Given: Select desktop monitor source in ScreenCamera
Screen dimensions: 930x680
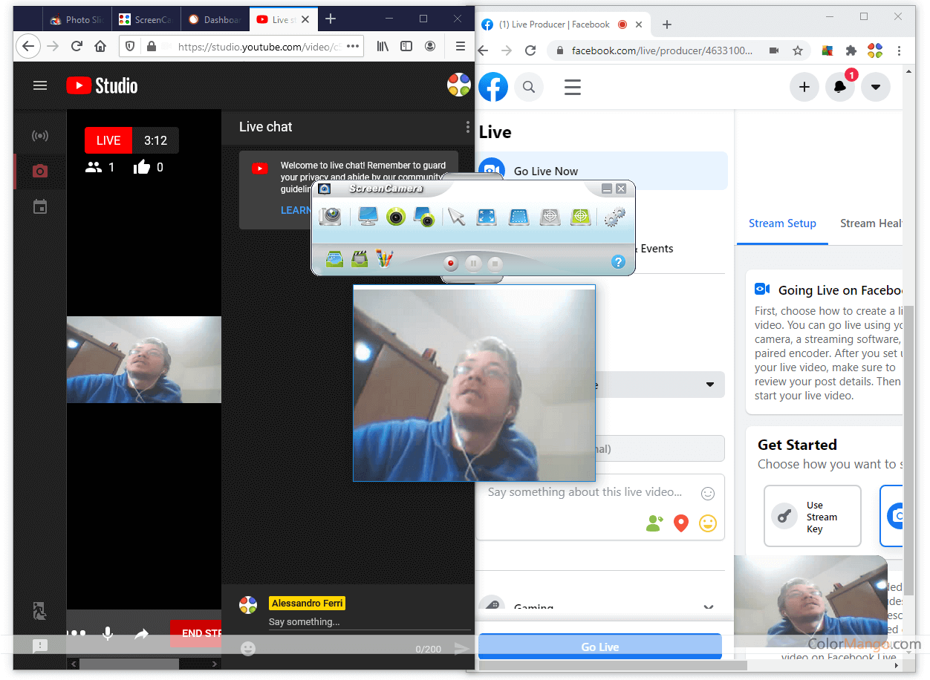Looking at the screenshot, I should (x=368, y=217).
